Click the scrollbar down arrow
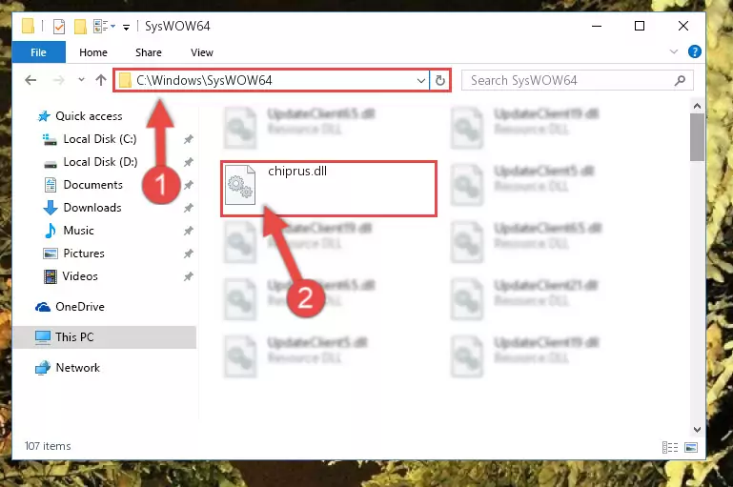 (x=697, y=430)
